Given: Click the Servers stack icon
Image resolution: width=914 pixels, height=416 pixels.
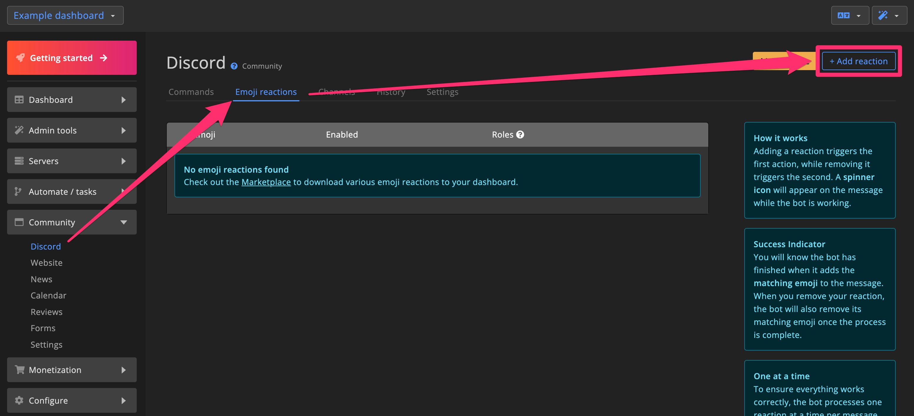Looking at the screenshot, I should click(19, 161).
